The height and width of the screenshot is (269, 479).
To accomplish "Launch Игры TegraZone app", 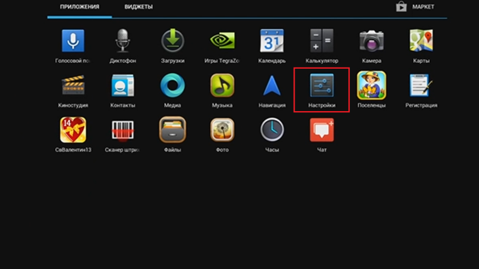I will (x=222, y=41).
